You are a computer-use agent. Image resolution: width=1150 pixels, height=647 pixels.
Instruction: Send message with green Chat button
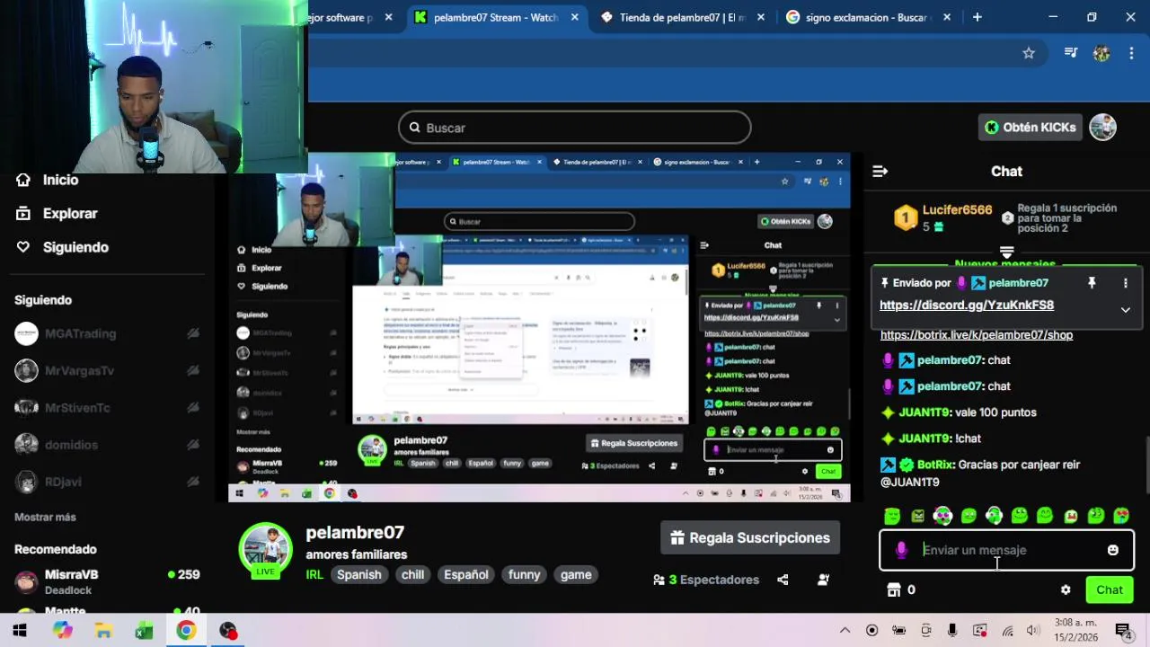pyautogui.click(x=1110, y=590)
